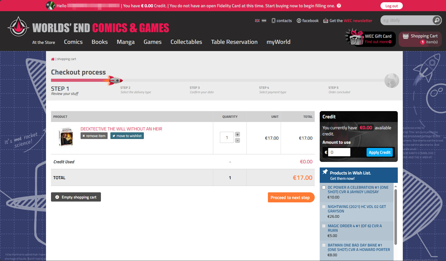Click the credit amount input field
The image size is (446, 261).
click(x=339, y=152)
